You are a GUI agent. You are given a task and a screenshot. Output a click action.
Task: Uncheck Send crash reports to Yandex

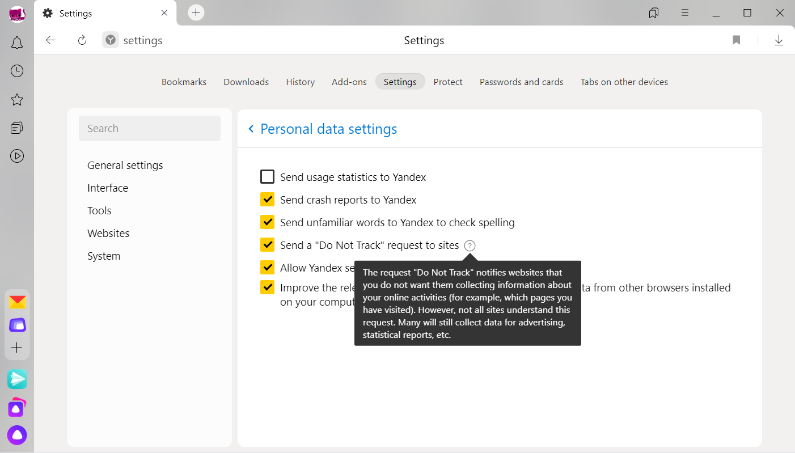click(x=267, y=200)
